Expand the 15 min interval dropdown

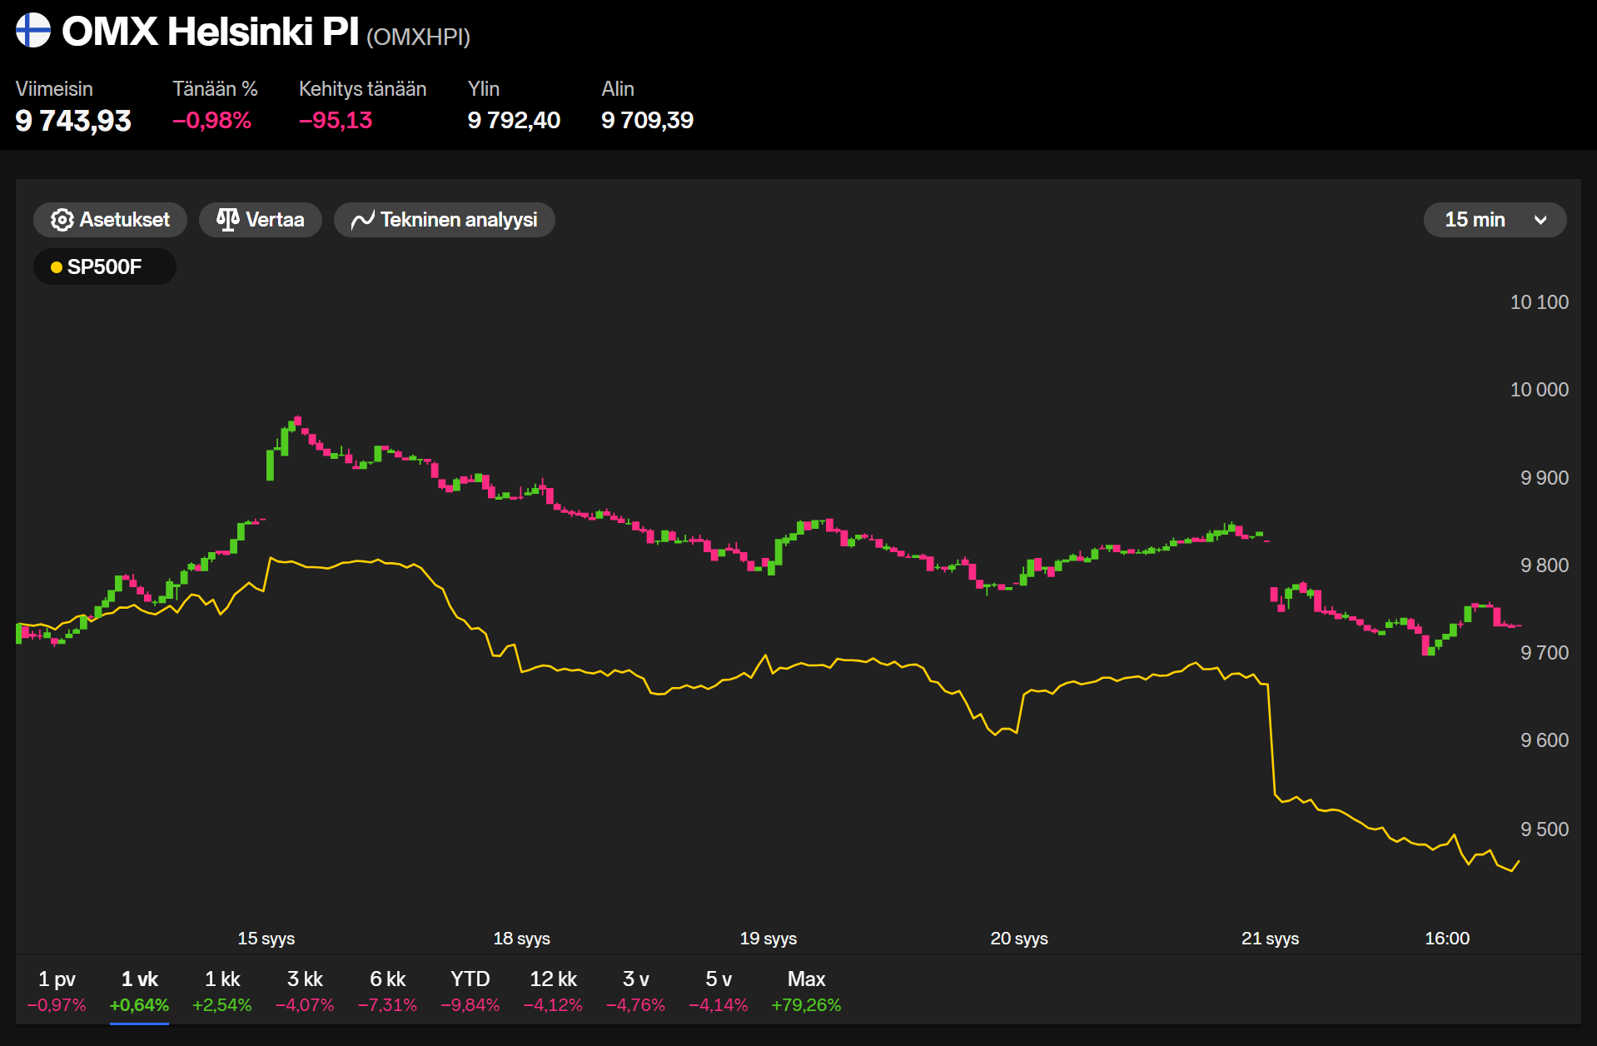pyautogui.click(x=1495, y=220)
